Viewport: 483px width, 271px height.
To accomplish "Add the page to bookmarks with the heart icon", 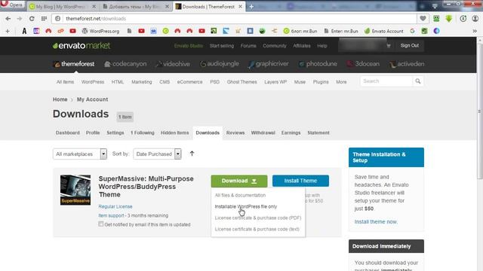I will [423, 19].
